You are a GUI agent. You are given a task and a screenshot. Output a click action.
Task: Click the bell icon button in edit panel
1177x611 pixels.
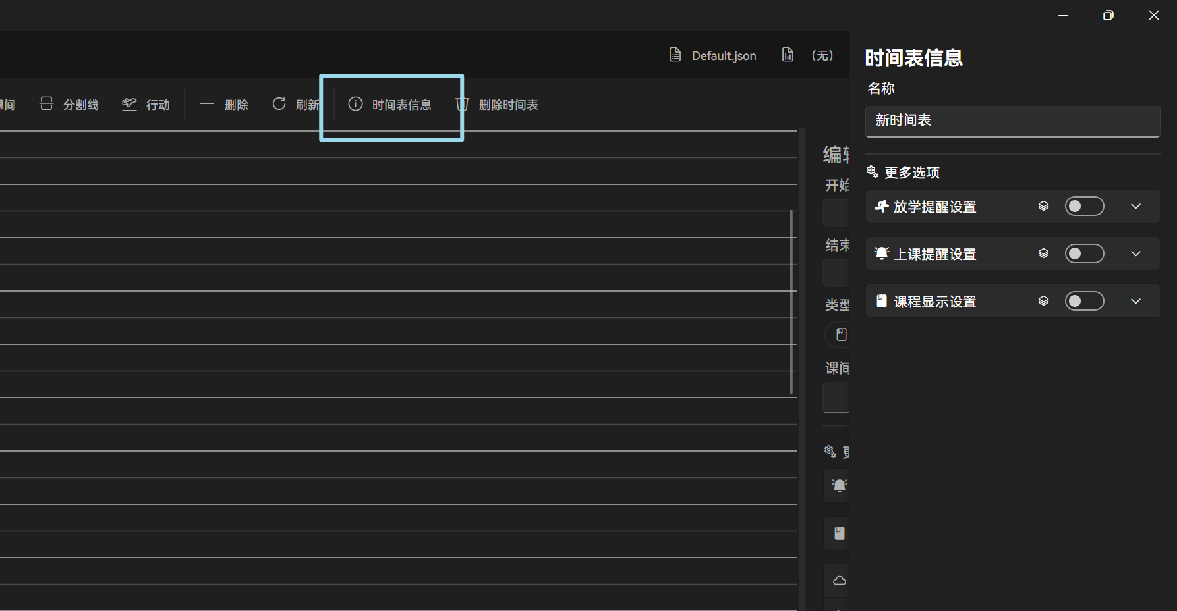coord(838,485)
